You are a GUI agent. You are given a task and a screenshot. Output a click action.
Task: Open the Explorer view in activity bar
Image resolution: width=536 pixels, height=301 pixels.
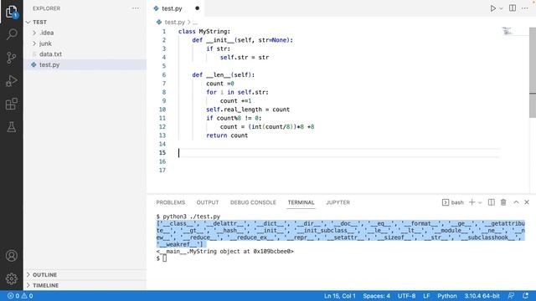click(12, 12)
